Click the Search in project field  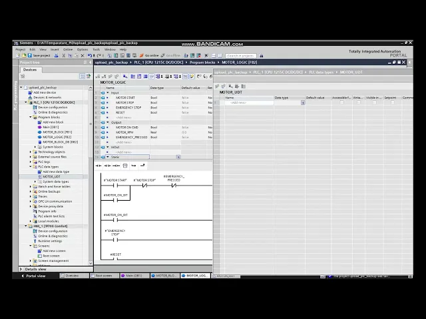241,56
